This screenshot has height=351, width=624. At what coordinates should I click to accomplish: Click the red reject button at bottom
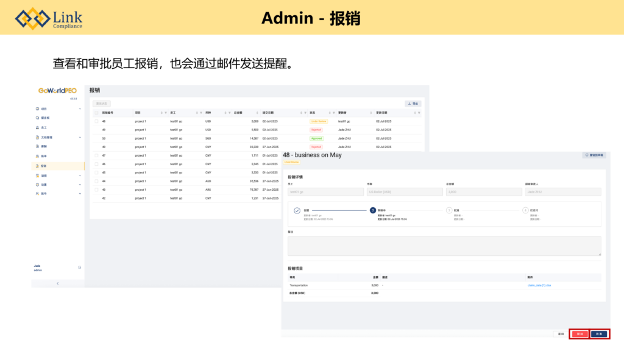click(x=579, y=334)
